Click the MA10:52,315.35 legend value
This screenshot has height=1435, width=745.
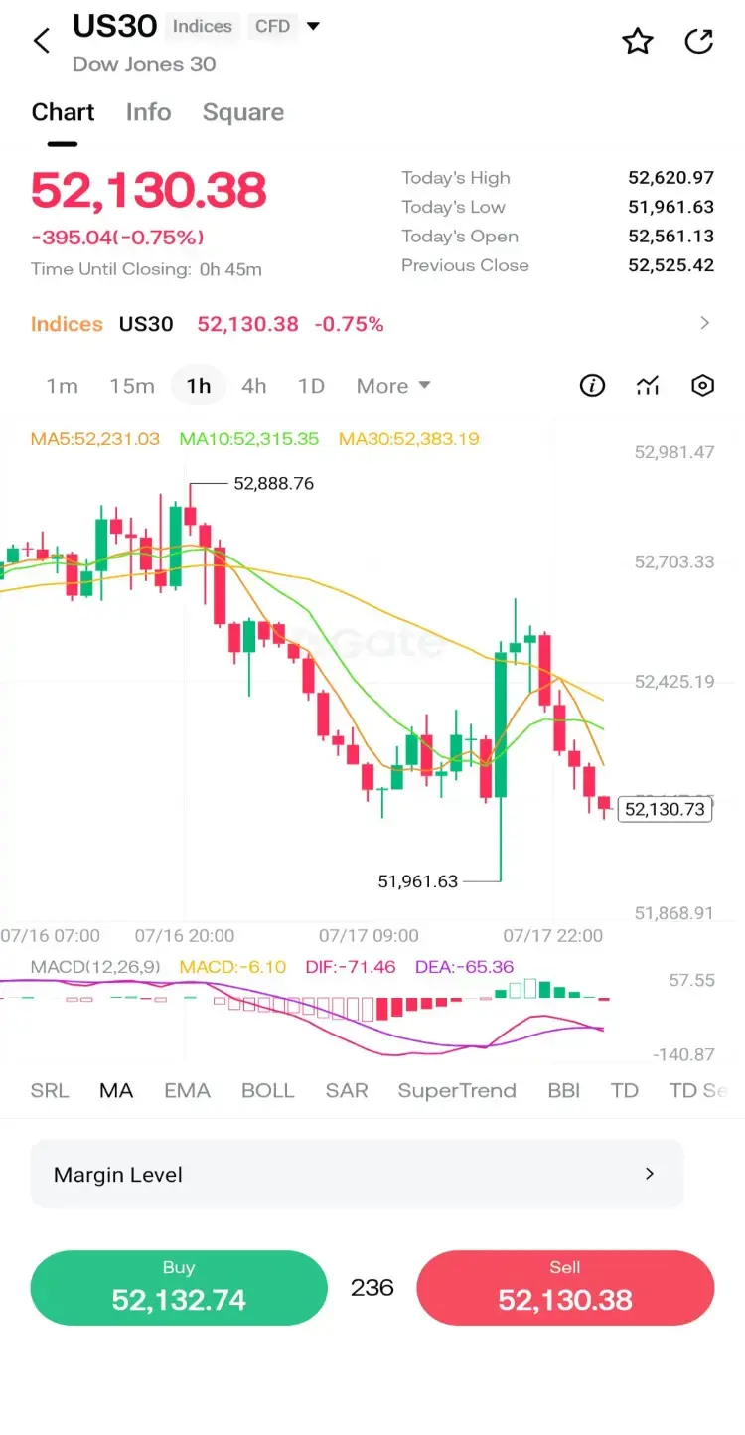pyautogui.click(x=249, y=438)
